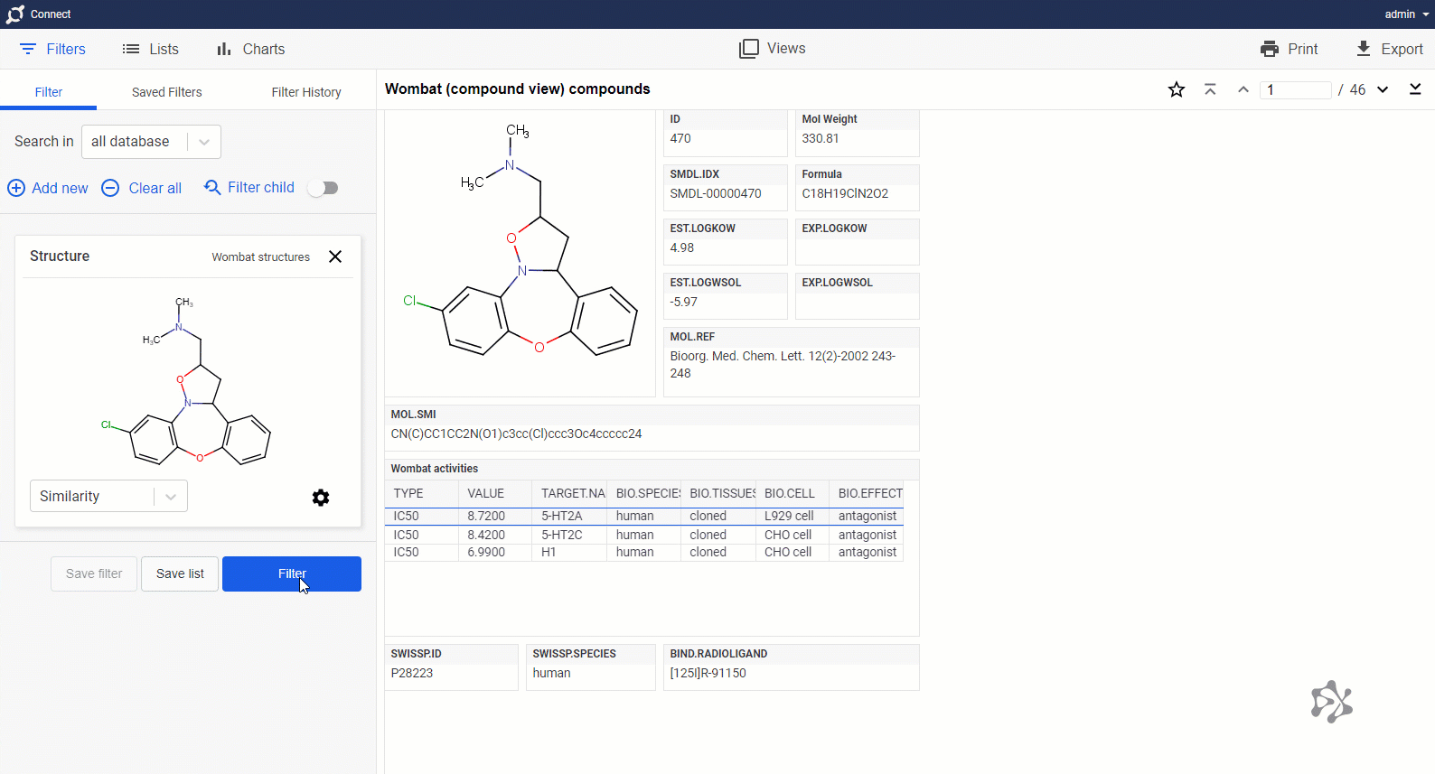Viewport: 1435px width, 774px height.
Task: Open the Charts view
Action: click(x=250, y=49)
